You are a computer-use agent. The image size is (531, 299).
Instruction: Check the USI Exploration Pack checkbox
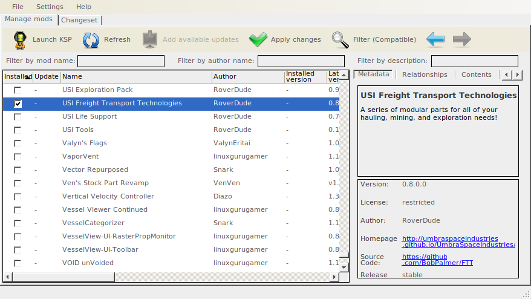(18, 90)
